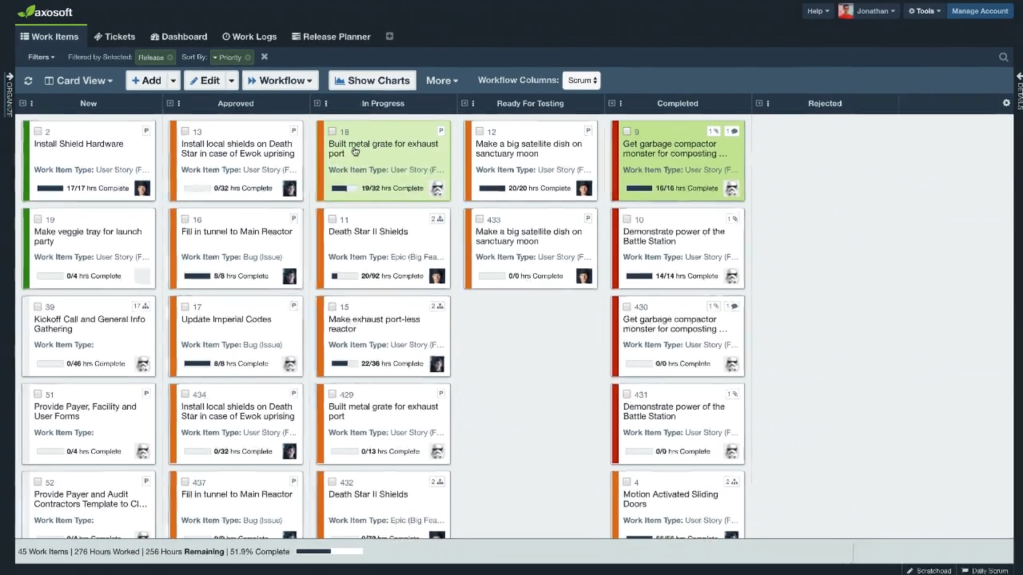Screen dimensions: 1023x575
Task: Expand the More dropdown menu
Action: (x=441, y=80)
